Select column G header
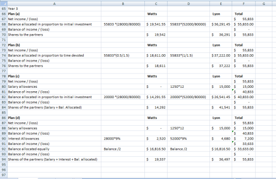The width and height of the screenshot is (276, 179). tap(264, 3)
